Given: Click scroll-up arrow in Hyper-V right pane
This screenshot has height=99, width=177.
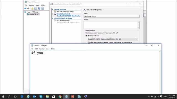Looking at the screenshot, I should [x=145, y=15].
